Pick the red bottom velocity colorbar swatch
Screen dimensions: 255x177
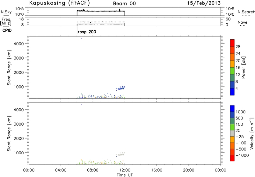click(x=232, y=158)
